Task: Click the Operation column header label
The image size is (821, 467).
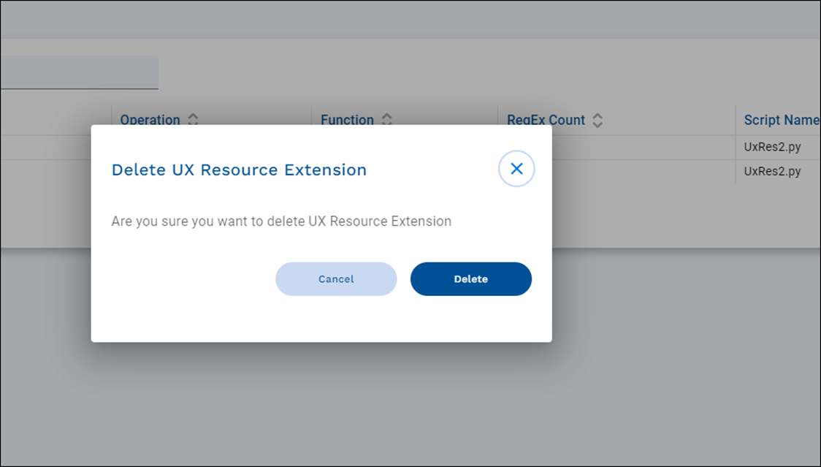Action: pos(150,120)
